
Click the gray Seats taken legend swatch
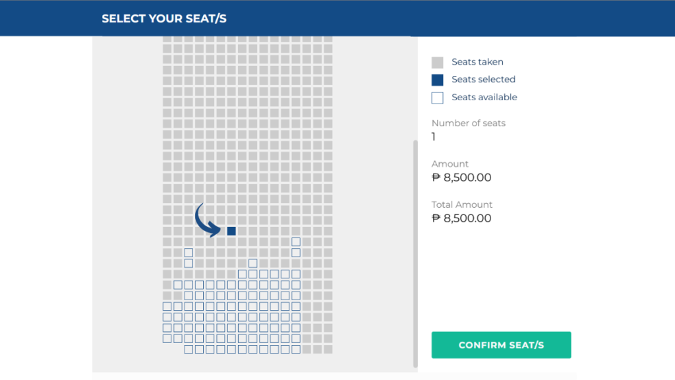coord(438,63)
